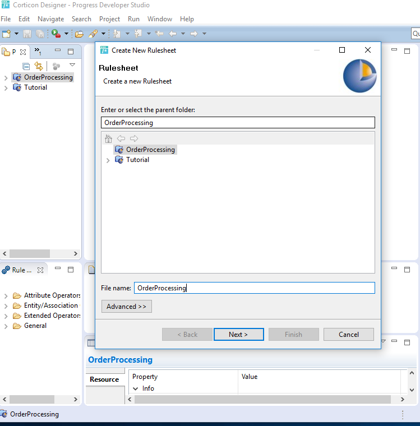
Task: Open the Search flashlight dropdown arrow
Action: point(103,34)
